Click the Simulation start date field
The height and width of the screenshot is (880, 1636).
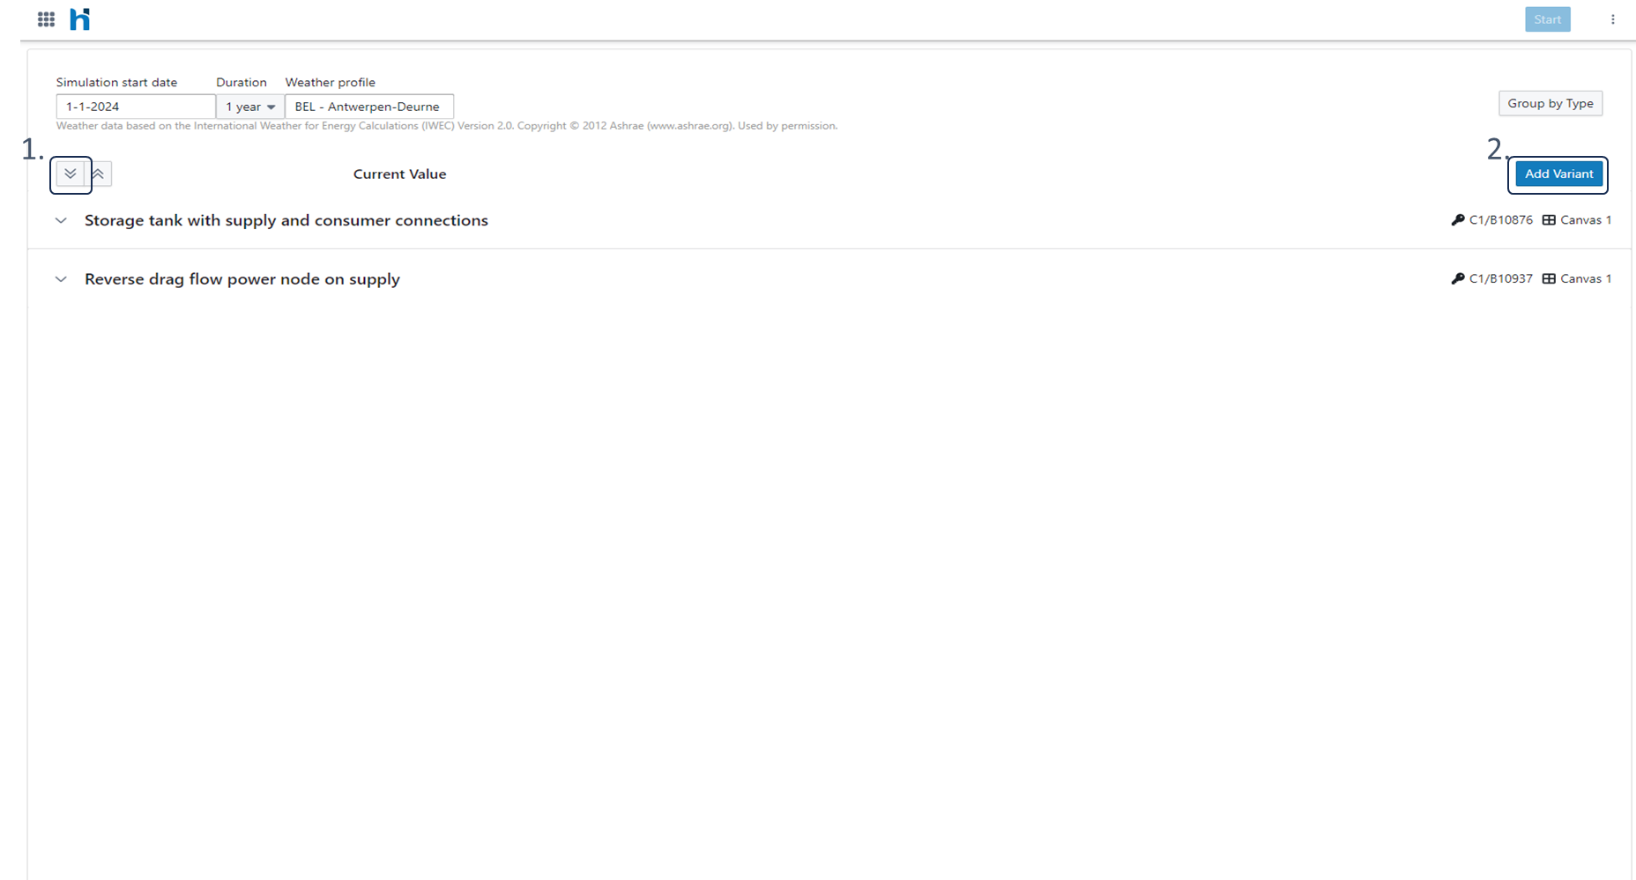tap(135, 107)
